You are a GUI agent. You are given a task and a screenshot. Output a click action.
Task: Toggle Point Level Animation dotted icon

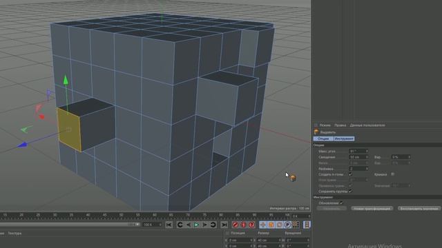tap(296, 225)
